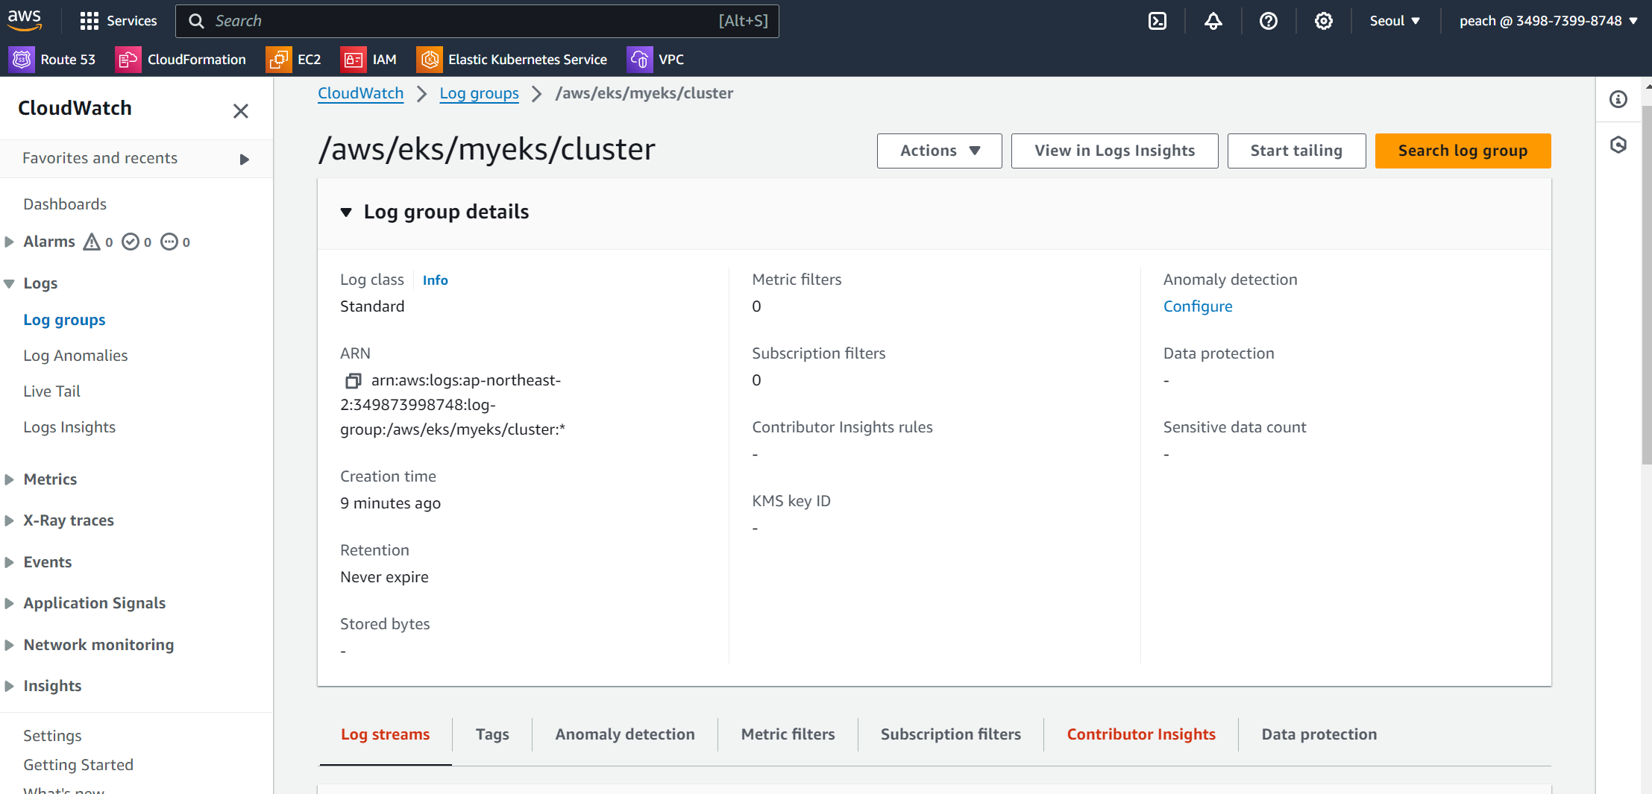Image resolution: width=1652 pixels, height=794 pixels.
Task: Click the in-alarm triangle count icon
Action: point(92,242)
